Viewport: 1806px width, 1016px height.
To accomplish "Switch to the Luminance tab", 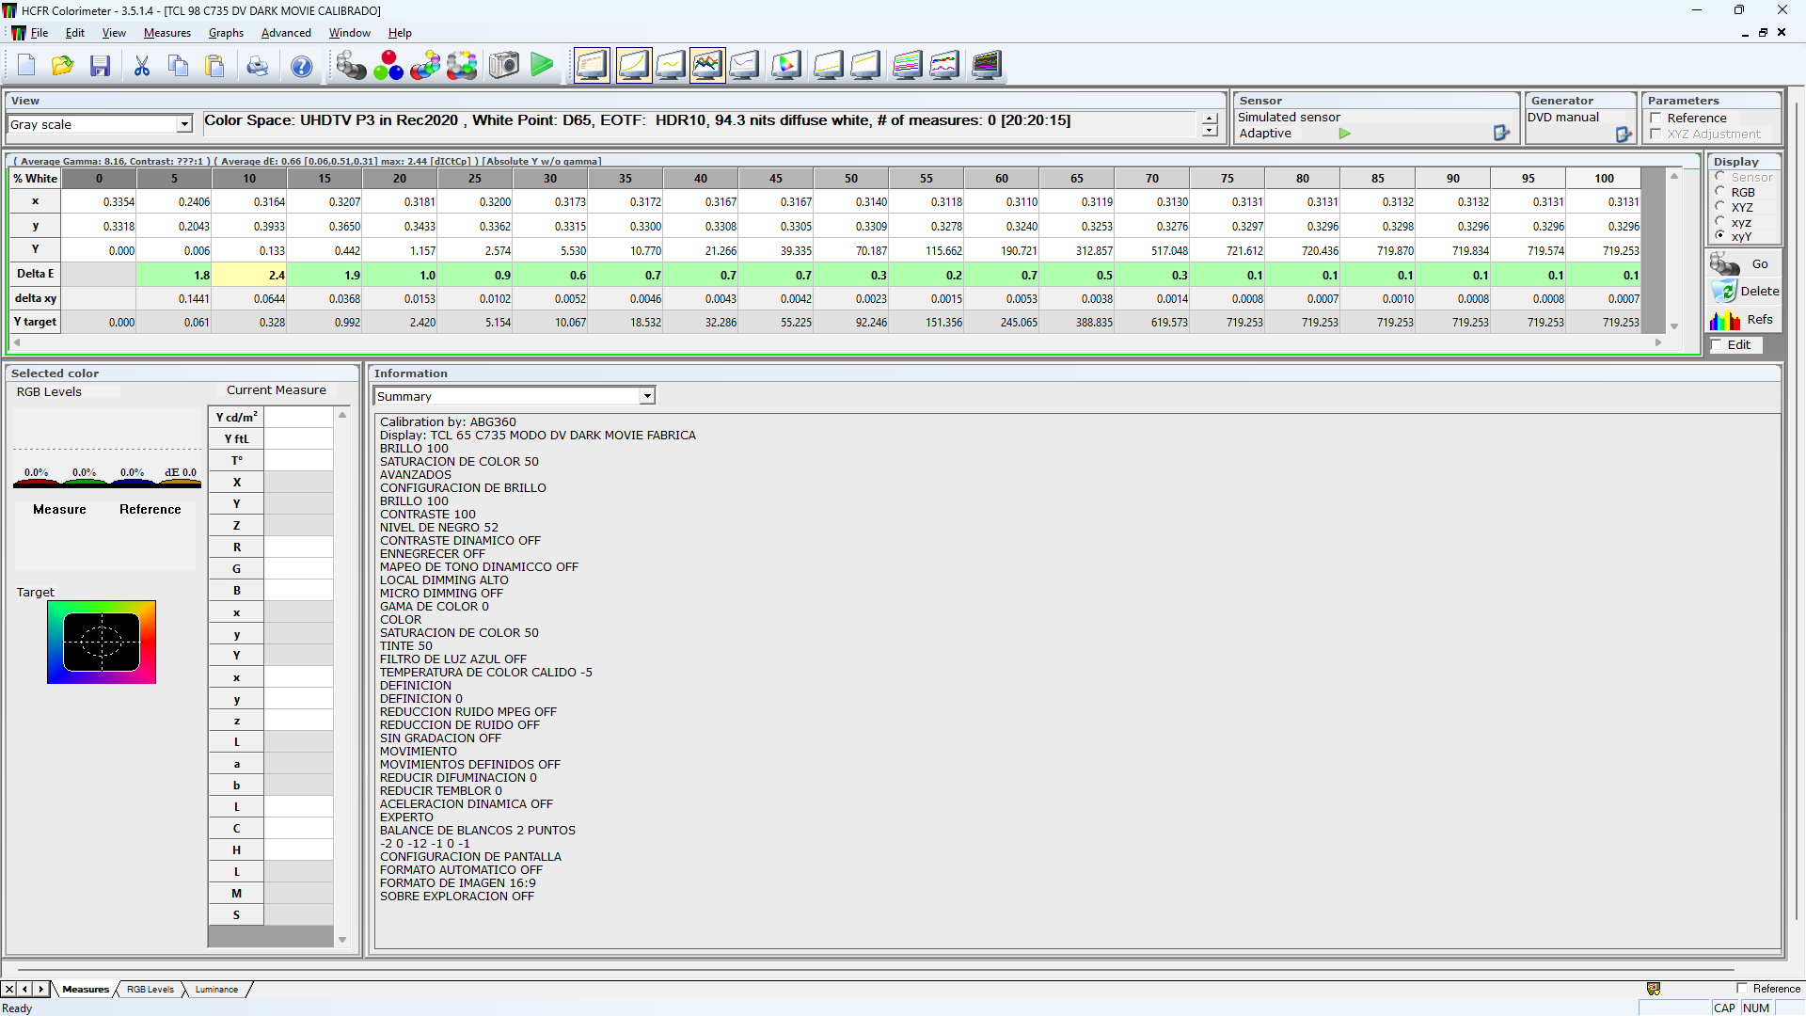I will (216, 990).
